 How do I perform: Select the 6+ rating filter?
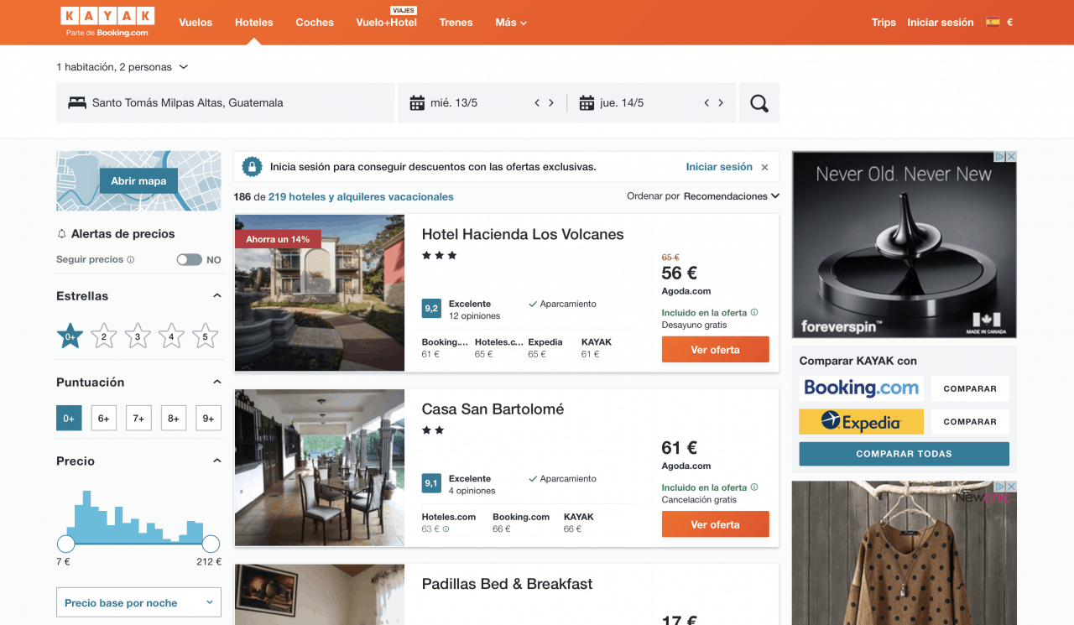[x=104, y=418]
